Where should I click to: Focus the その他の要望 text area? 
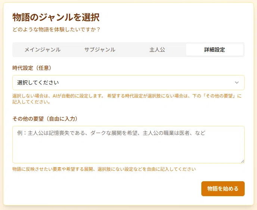tap(128, 145)
